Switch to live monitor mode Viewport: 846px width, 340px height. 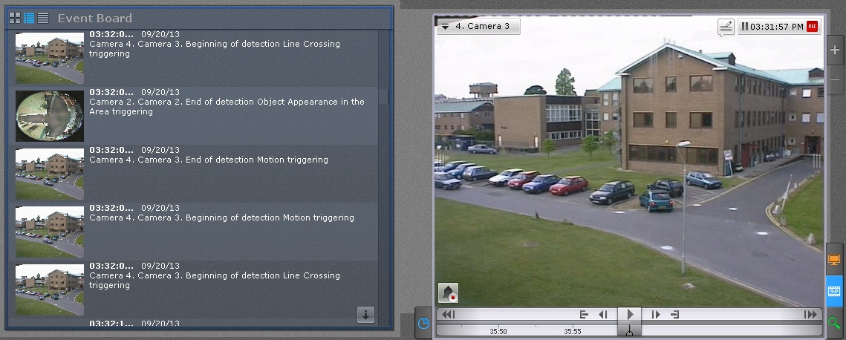click(834, 259)
